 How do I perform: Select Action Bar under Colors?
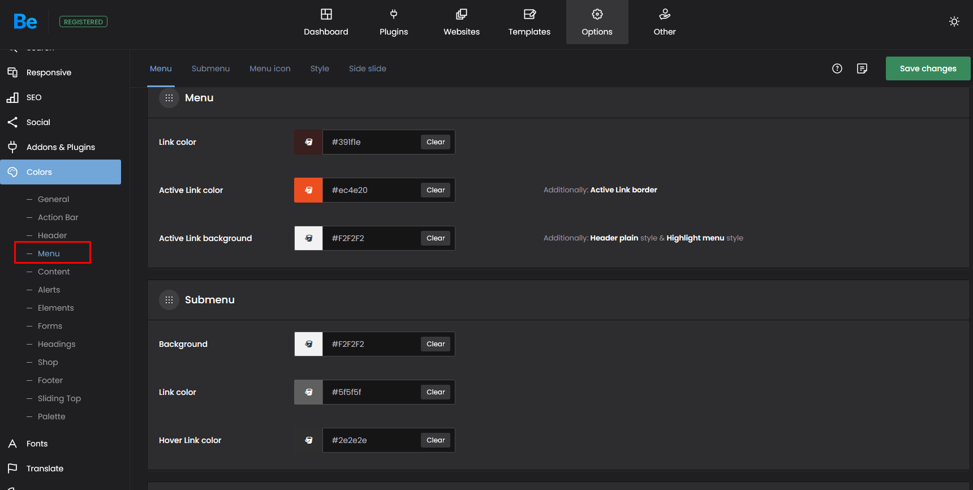point(58,217)
